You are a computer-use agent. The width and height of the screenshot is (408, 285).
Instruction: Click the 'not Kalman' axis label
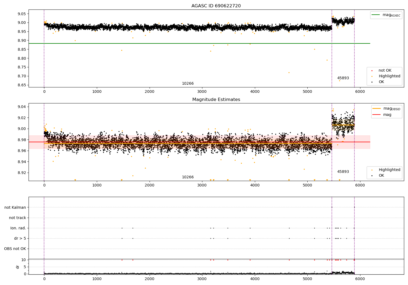[15, 207]
